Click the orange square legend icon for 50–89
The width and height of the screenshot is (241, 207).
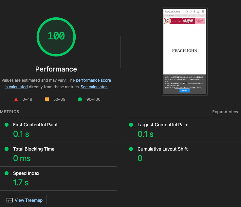47,99
